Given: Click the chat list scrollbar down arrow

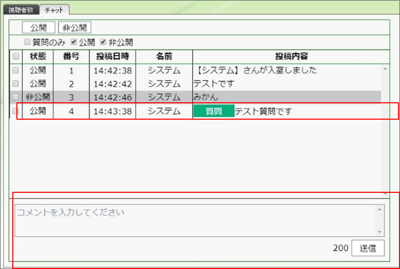Looking at the screenshot, I should pyautogui.click(x=385, y=194).
